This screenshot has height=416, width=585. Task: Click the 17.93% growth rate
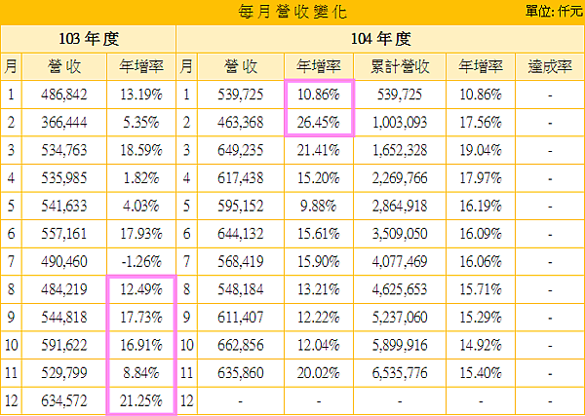[x=141, y=234]
